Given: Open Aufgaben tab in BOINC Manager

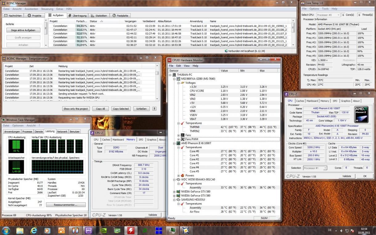Looking at the screenshot, I should point(55,15).
